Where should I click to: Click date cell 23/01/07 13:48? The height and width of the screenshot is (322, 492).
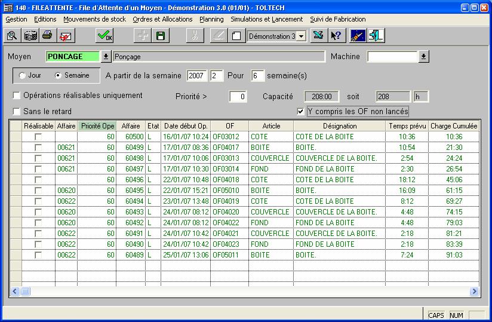click(x=186, y=201)
